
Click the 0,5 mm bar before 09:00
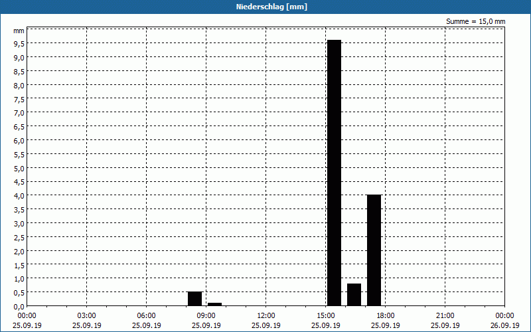pos(194,299)
